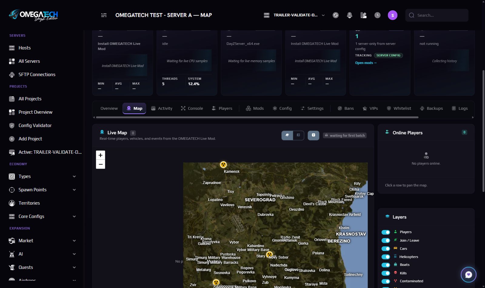Switch to the VIPs tab
Image resolution: width=485 pixels, height=288 pixels.
[x=370, y=109]
